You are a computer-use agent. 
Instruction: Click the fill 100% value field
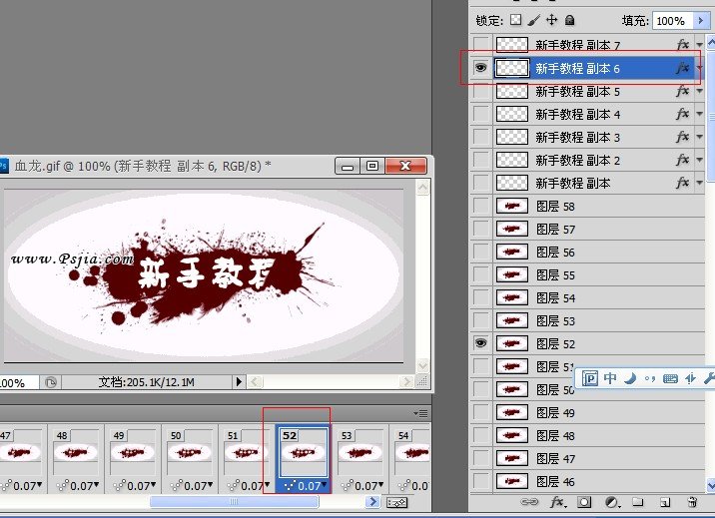tap(673, 21)
